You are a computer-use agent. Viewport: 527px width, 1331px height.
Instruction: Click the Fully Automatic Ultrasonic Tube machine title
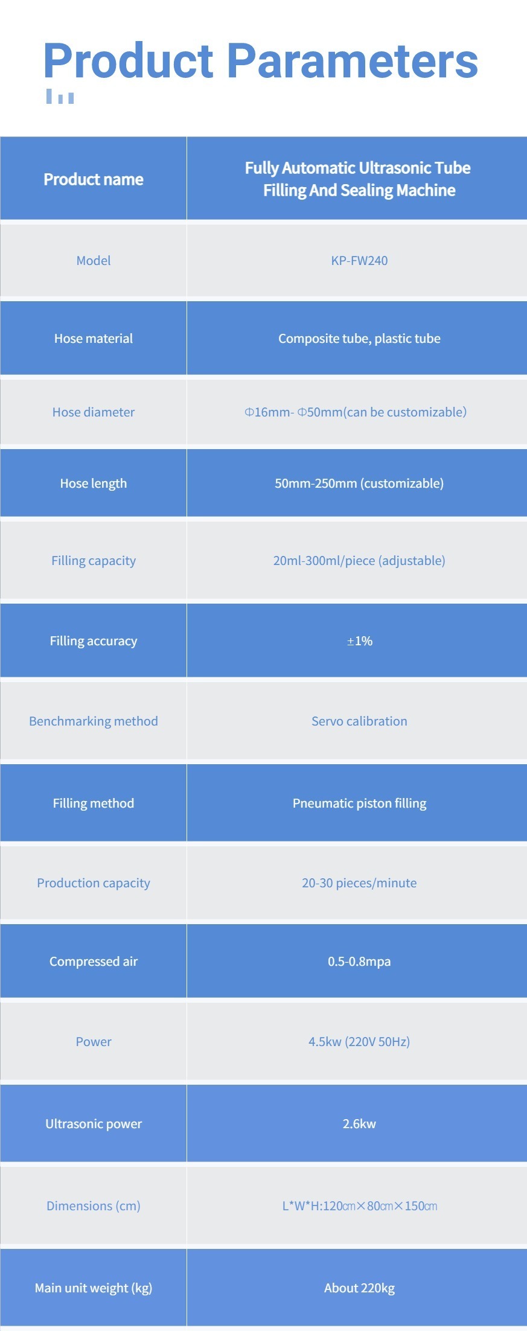(359, 179)
